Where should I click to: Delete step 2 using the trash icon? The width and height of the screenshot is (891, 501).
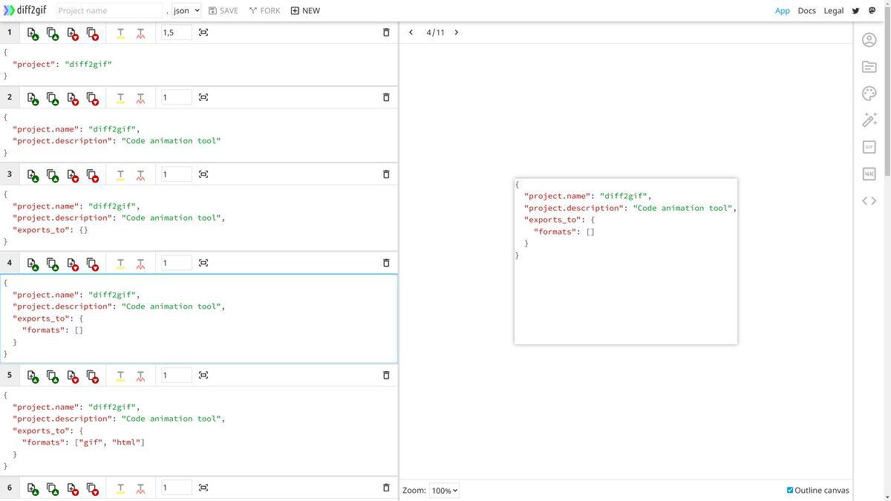(386, 97)
